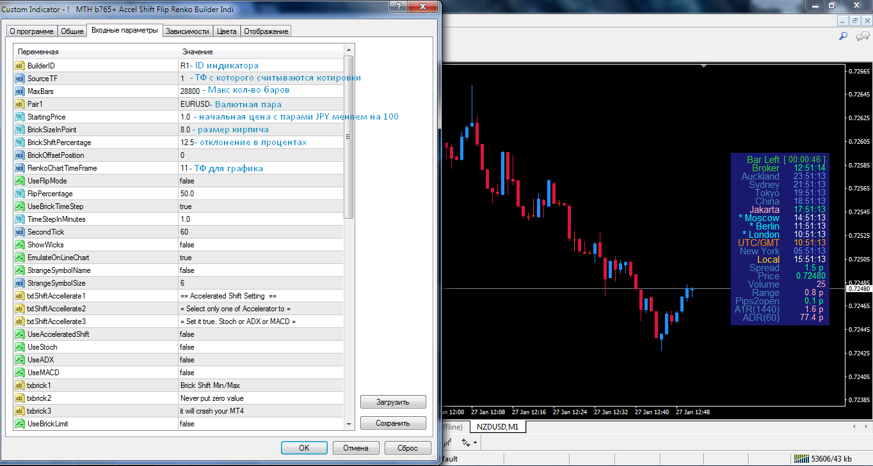Image resolution: width=873 pixels, height=466 pixels.
Task: Click the 0.72480 current price label
Action: coord(858,288)
